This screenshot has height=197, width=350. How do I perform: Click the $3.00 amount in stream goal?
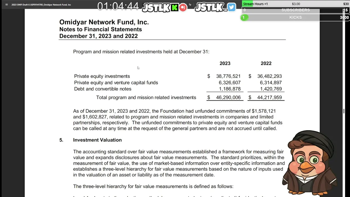pyautogui.click(x=296, y=4)
